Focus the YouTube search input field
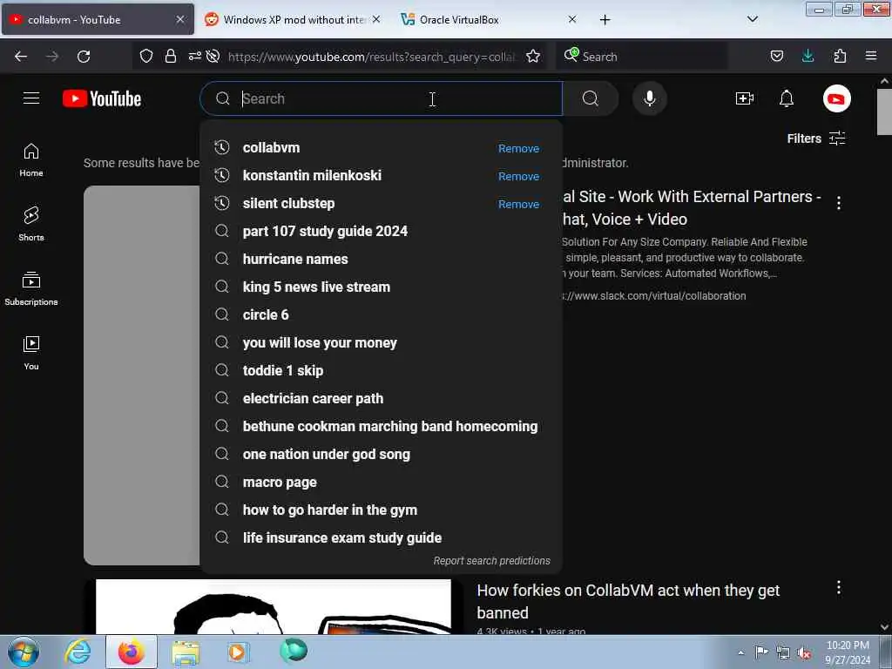Image resolution: width=892 pixels, height=669 pixels. (382, 98)
